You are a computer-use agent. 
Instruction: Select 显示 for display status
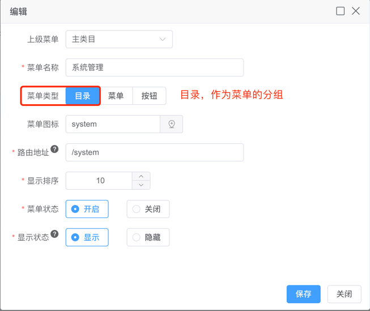tap(87, 237)
